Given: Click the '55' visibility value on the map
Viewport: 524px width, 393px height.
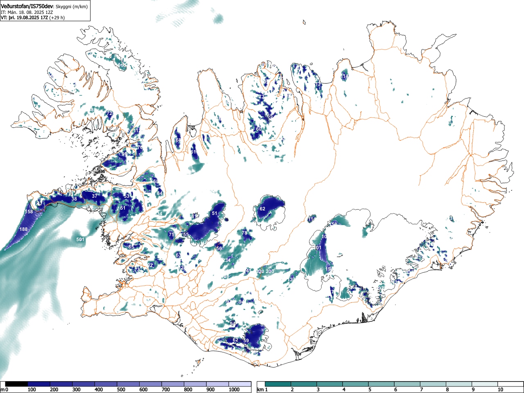Looking at the screenshot, I should [x=186, y=235].
